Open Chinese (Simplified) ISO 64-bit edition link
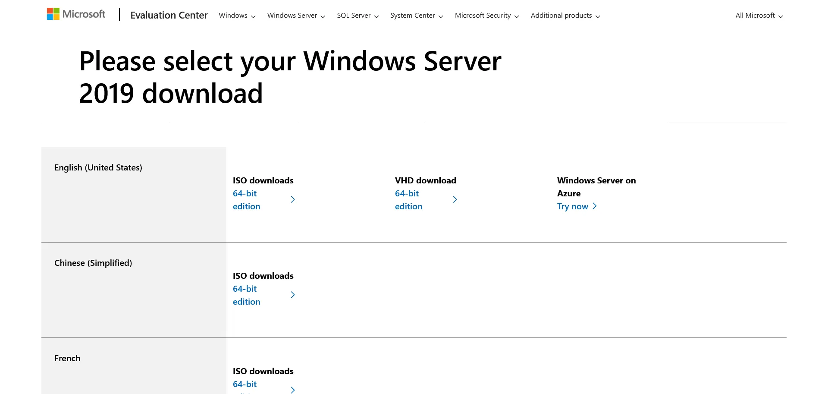828x394 pixels. (247, 295)
